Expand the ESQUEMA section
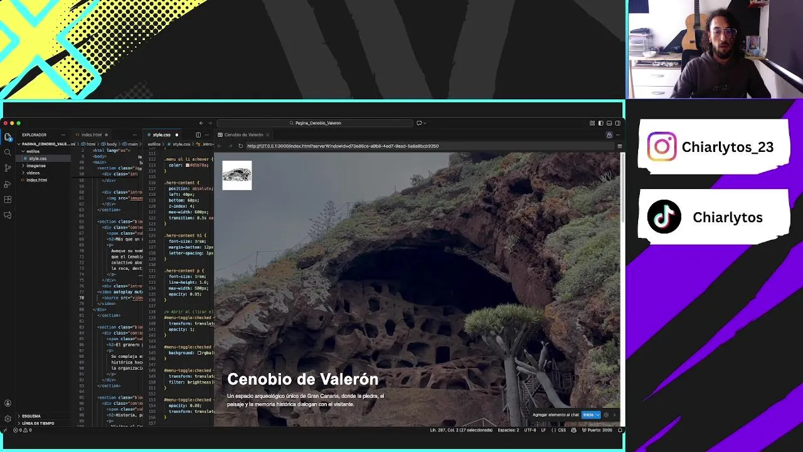The height and width of the screenshot is (452, 803). pos(31,416)
